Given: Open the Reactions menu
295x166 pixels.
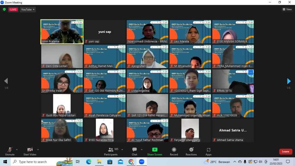Looking at the screenshot, I should click(191, 150).
